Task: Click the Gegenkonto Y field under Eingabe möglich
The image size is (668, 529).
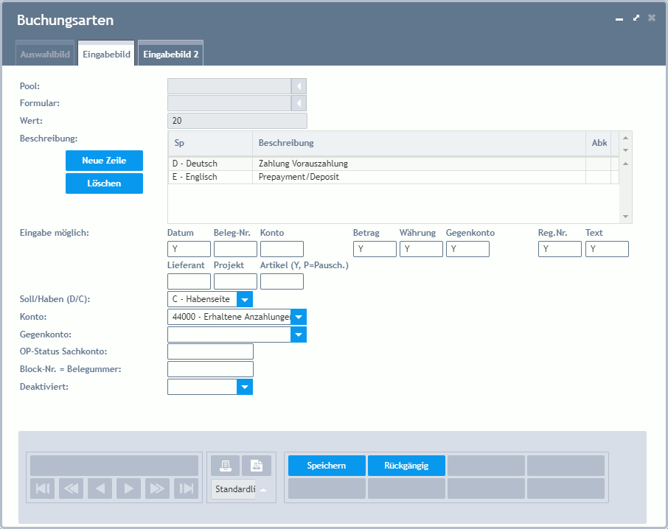Action: [x=467, y=249]
